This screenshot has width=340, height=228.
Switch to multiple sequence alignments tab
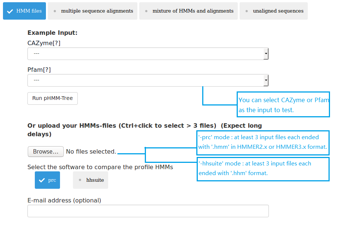click(93, 11)
